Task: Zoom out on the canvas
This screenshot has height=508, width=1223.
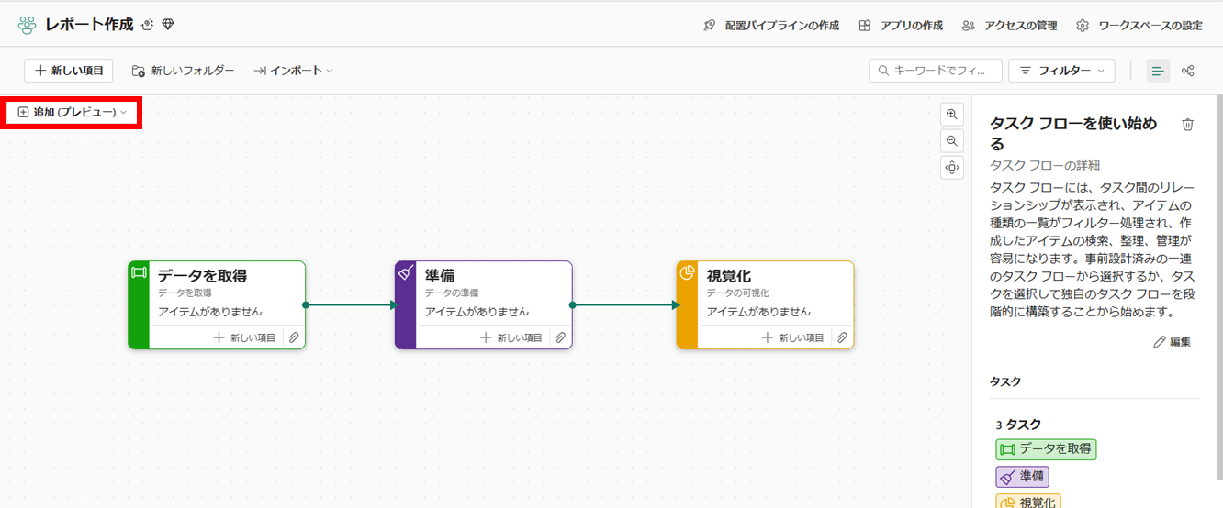Action: point(952,141)
